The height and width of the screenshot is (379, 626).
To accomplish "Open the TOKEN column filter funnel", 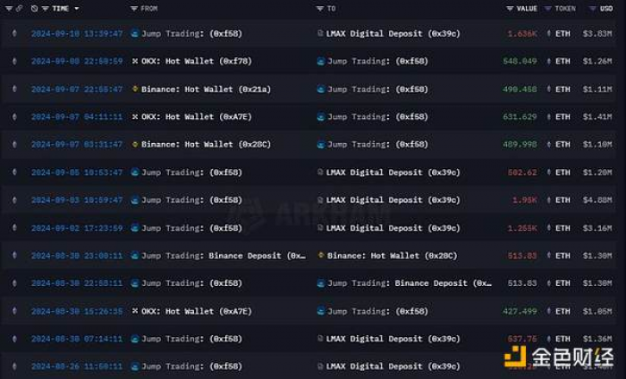I will 548,8.
